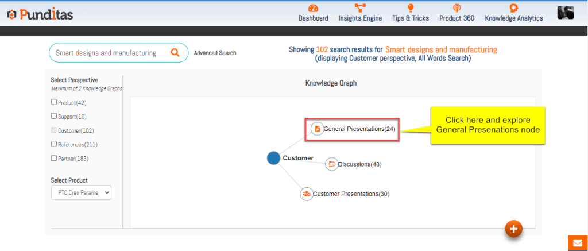Screen dimensions: 588x251
Task: Open the Tips & Tricks menu
Action: [410, 13]
